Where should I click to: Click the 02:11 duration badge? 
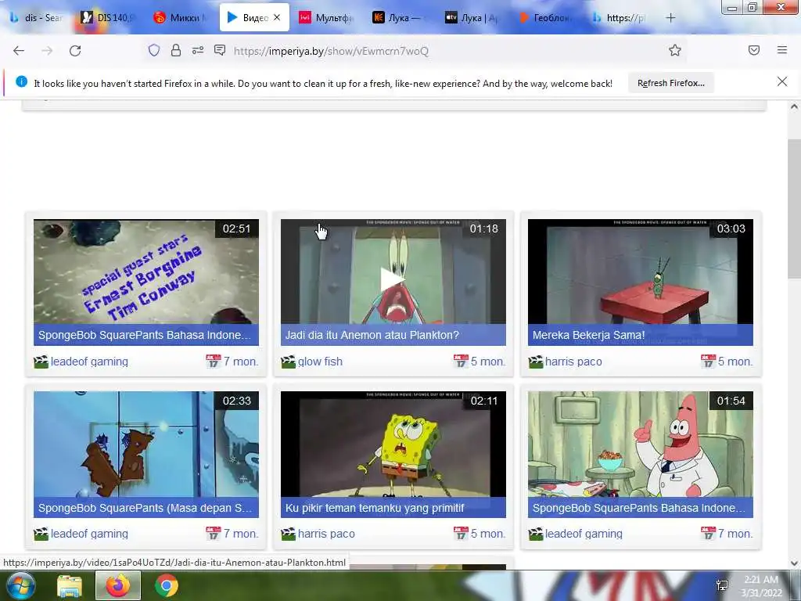[483, 401]
